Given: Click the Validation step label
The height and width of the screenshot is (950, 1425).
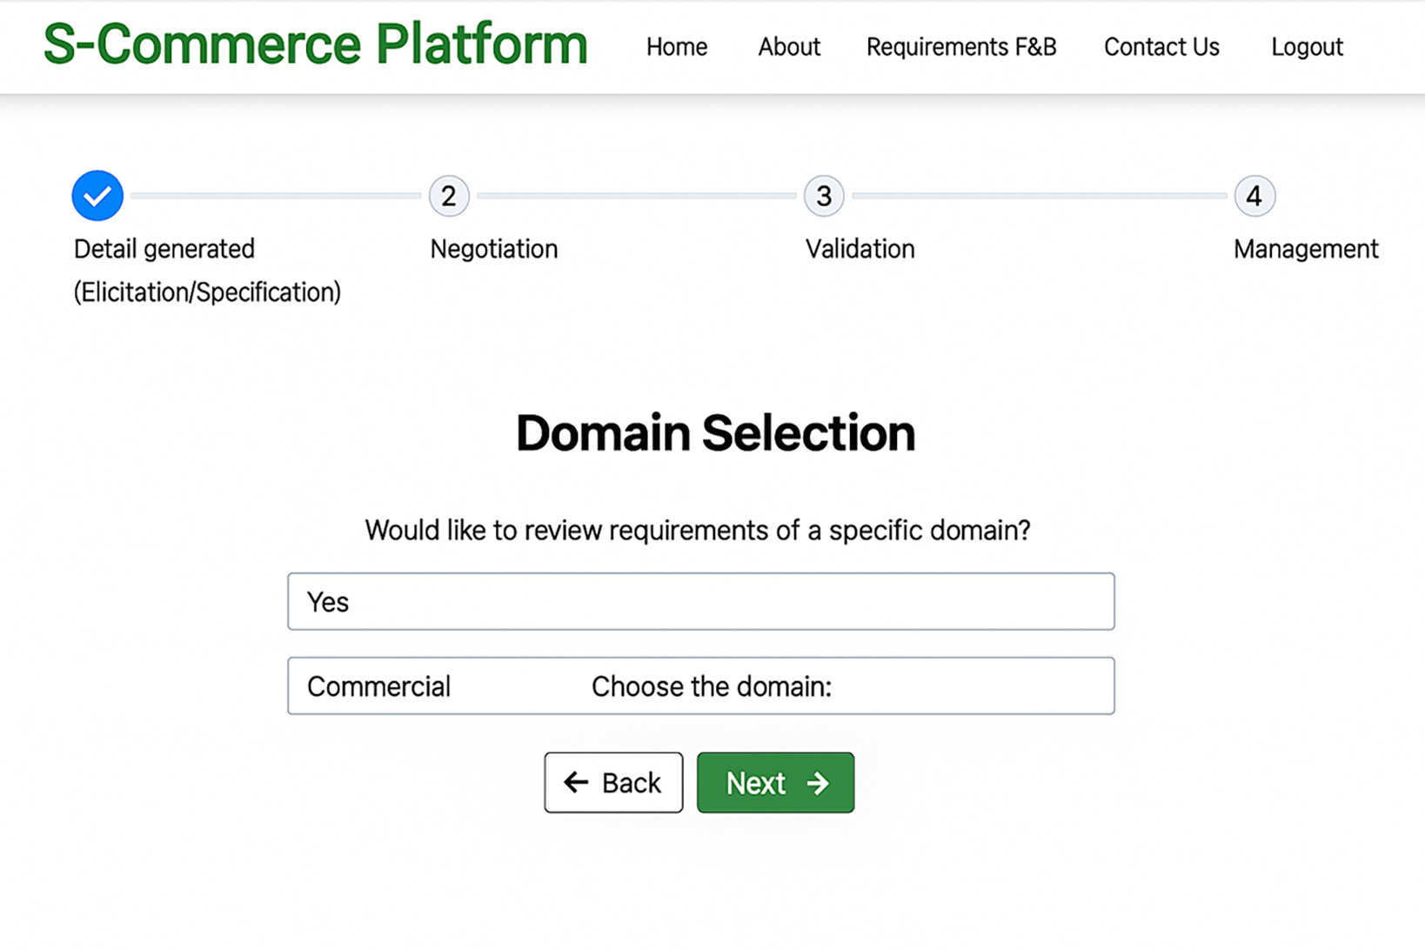Looking at the screenshot, I should click(860, 250).
